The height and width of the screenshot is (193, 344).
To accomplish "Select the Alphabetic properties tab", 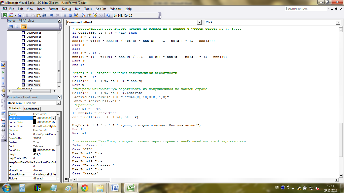I will [15, 108].
